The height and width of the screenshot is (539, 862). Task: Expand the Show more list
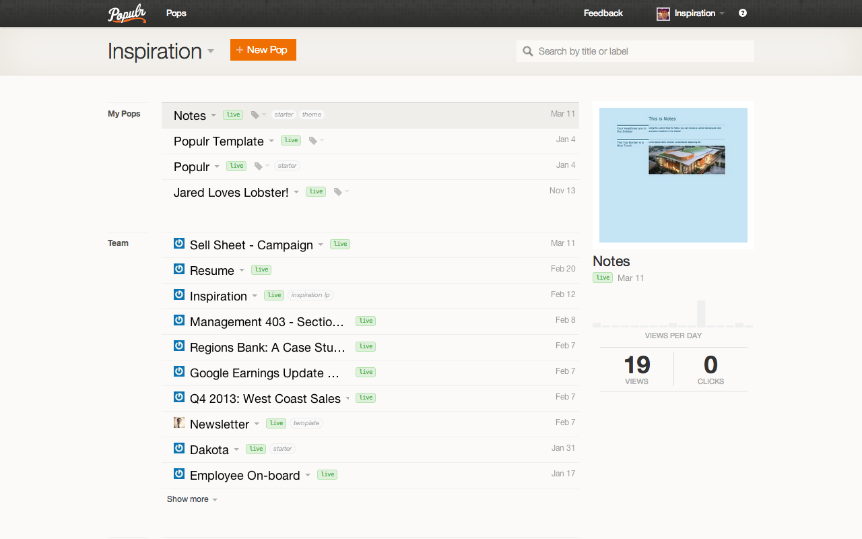point(192,499)
